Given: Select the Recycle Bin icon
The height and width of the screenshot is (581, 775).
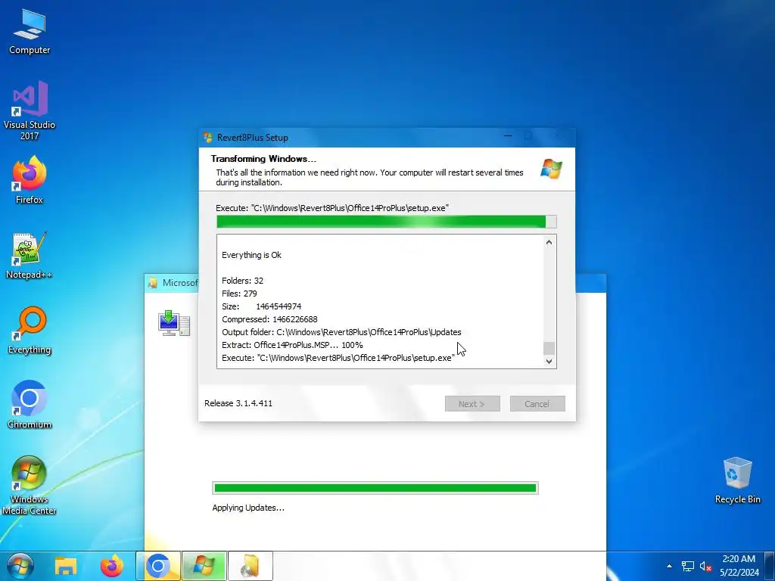Looking at the screenshot, I should tap(737, 480).
